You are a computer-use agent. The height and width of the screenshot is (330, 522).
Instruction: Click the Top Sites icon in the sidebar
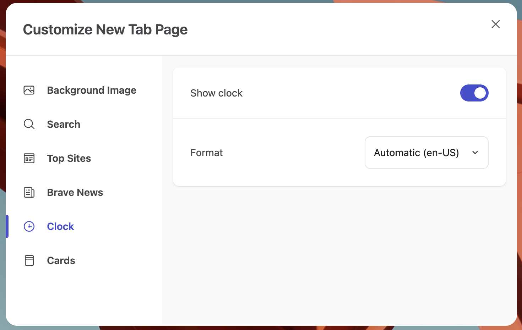[x=29, y=158]
